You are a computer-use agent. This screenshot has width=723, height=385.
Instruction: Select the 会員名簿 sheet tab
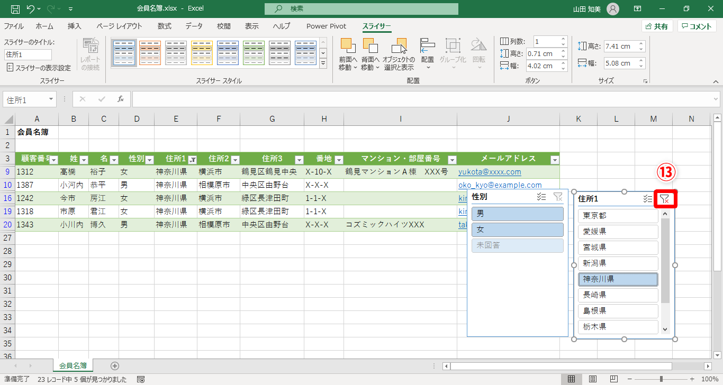(73, 365)
